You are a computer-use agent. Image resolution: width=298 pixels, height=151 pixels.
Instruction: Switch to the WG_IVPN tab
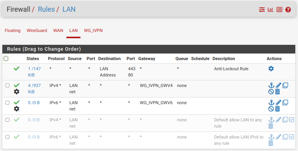[x=93, y=30]
